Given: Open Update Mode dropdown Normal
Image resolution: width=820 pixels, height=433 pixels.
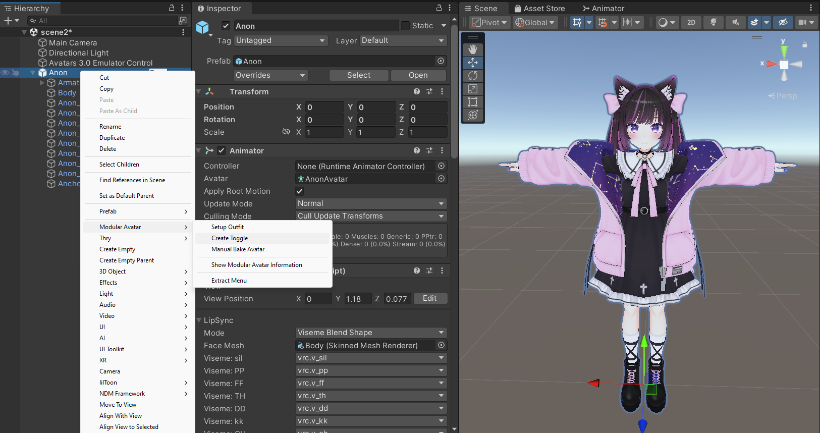Looking at the screenshot, I should (x=371, y=203).
